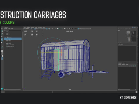
Task: Open the Options menu in Layer Editor
Action: pos(123,64)
